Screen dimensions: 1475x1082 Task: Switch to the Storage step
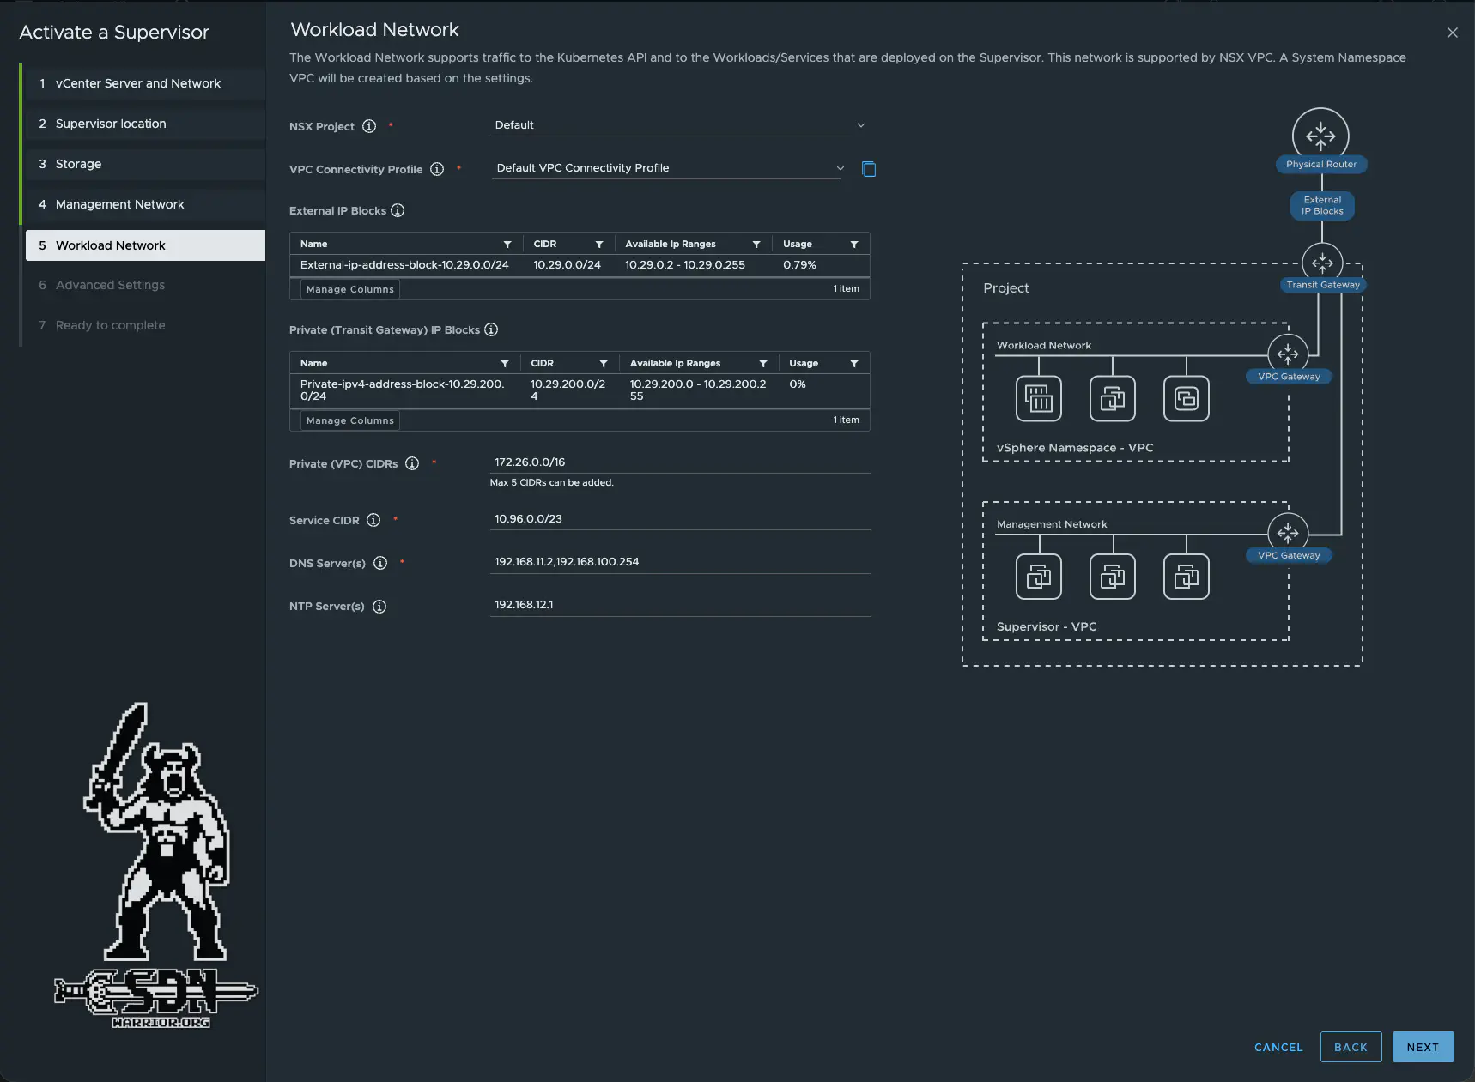point(79,164)
